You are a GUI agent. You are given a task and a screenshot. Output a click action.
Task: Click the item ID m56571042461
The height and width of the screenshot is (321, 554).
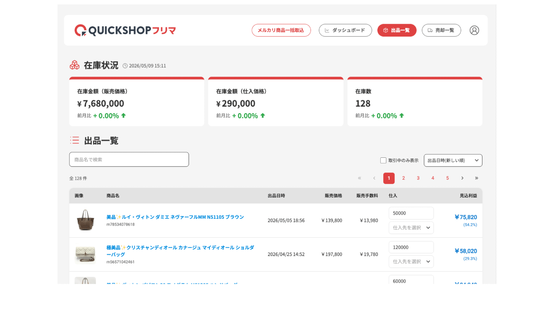coord(120,262)
